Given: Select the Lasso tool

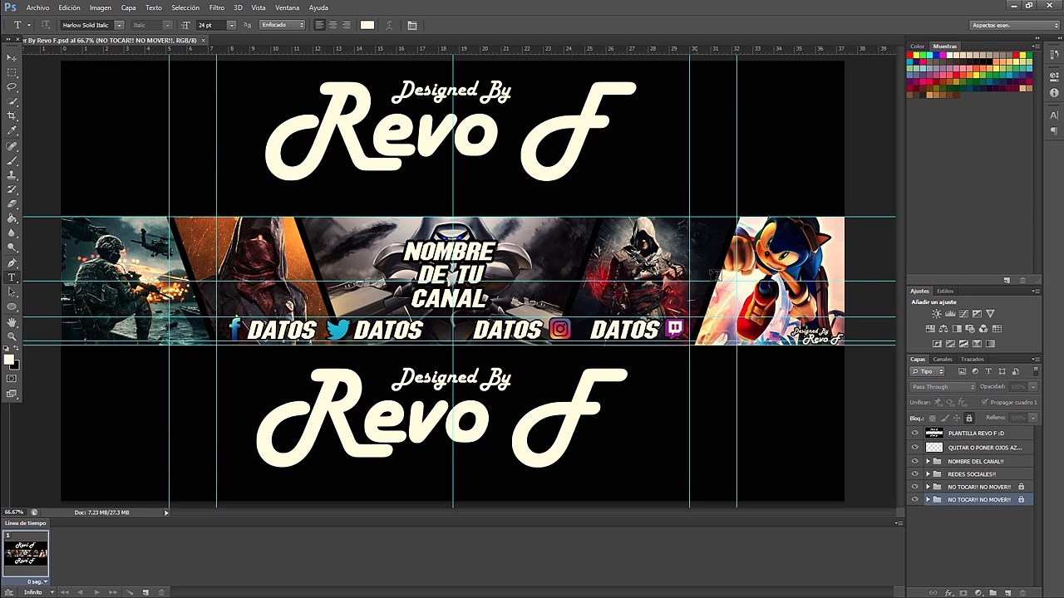Looking at the screenshot, I should [12, 86].
